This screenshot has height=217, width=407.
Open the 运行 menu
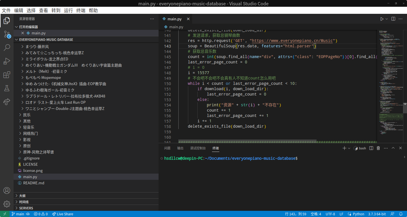[x=68, y=10]
